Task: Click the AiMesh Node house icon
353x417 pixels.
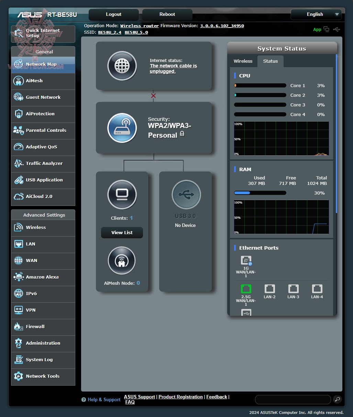Action: click(122, 261)
